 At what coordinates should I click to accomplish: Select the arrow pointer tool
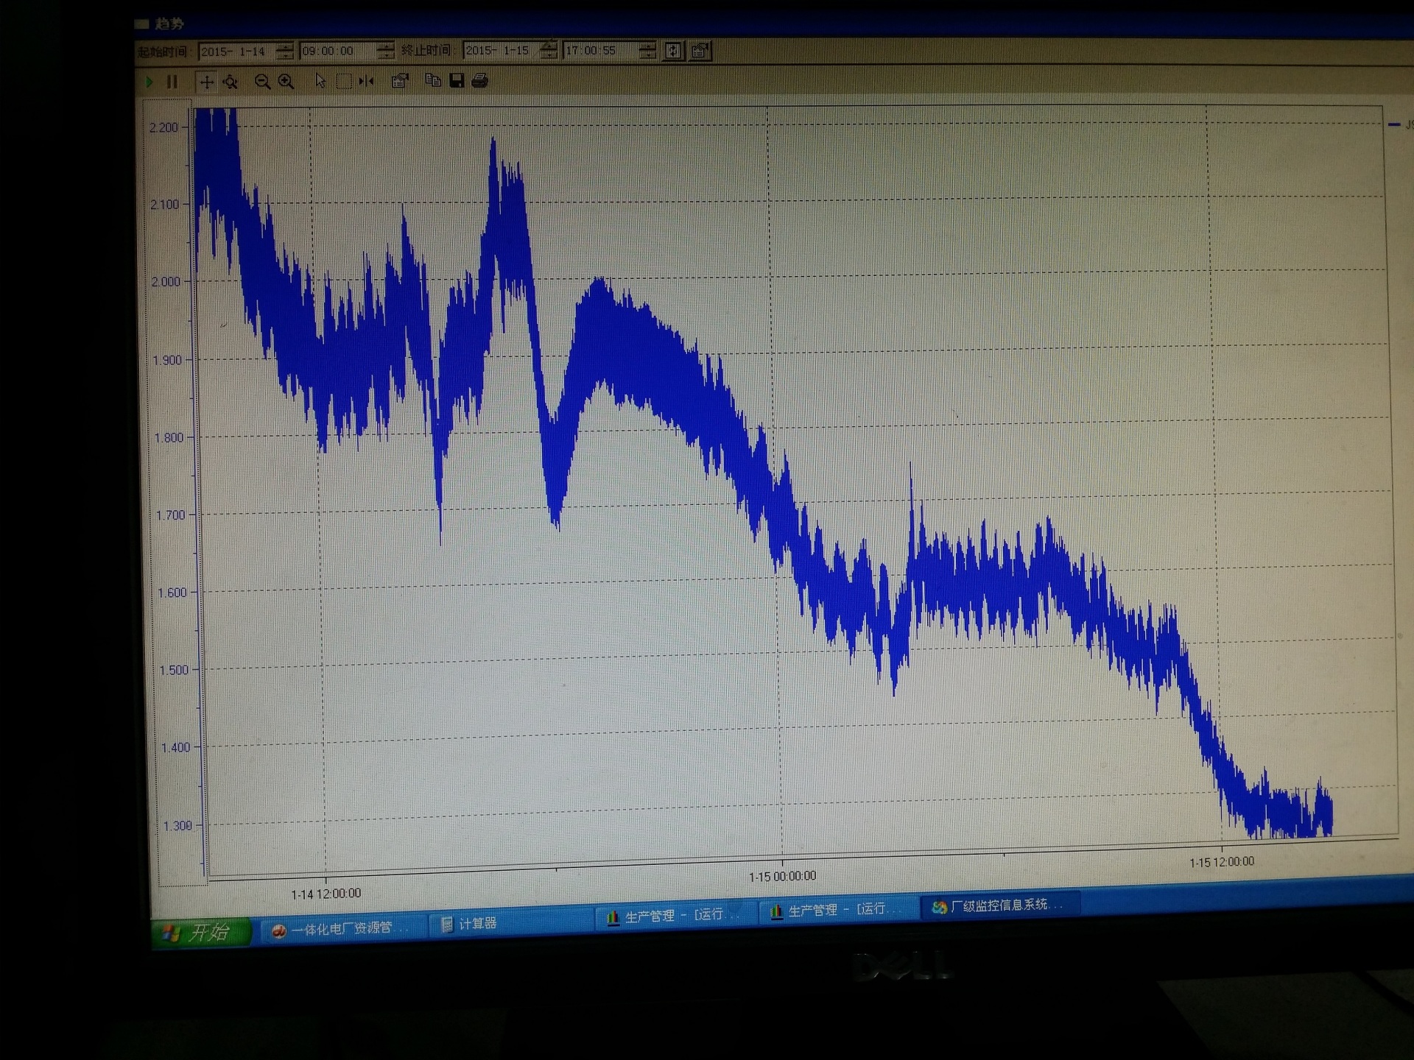tap(320, 81)
